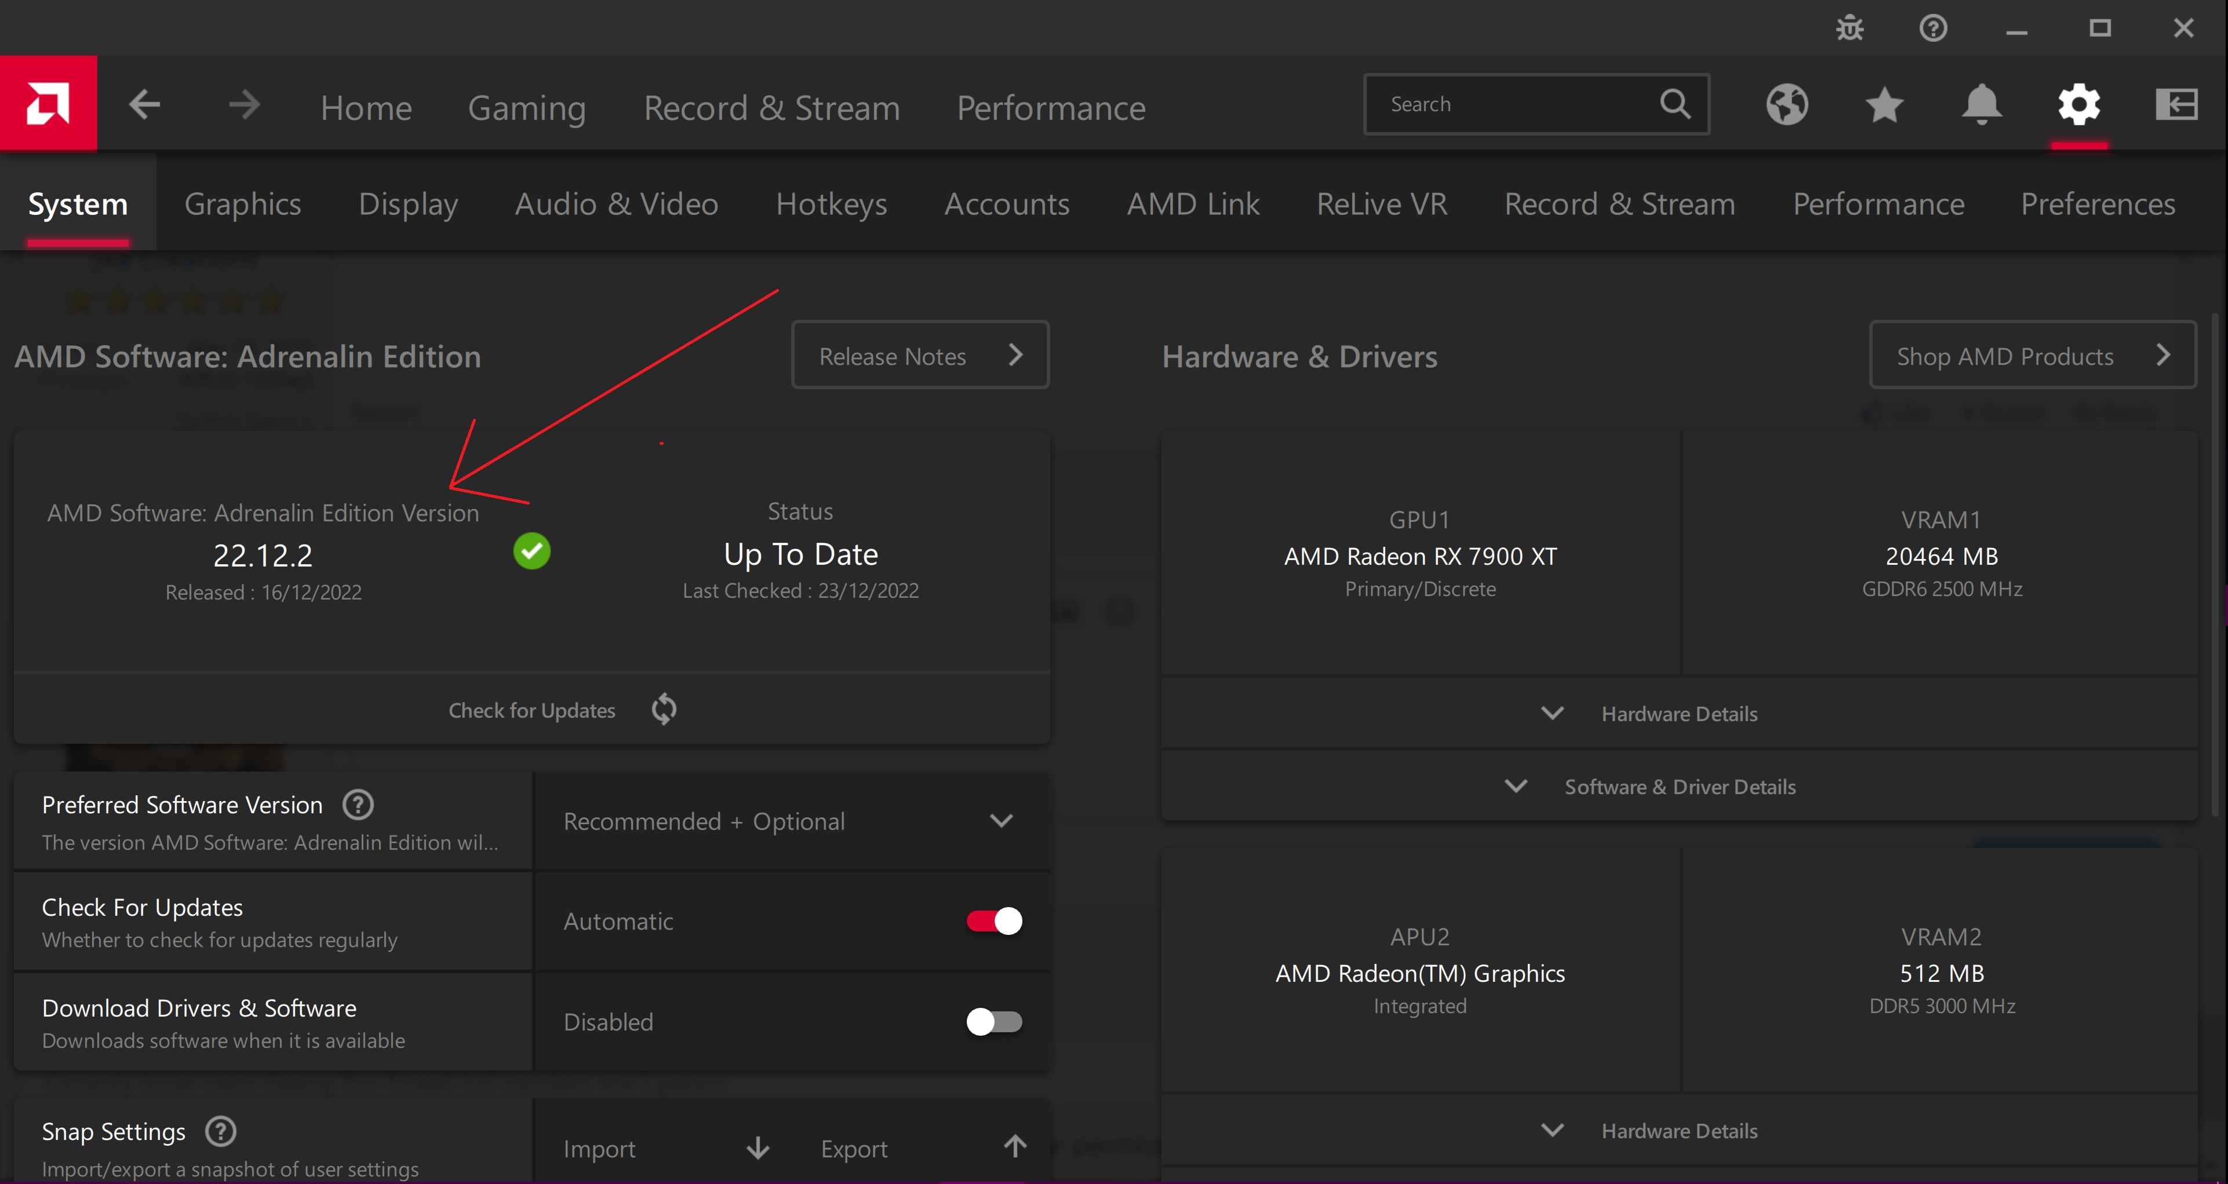Expand GPU1 Hardware Details
Image resolution: width=2228 pixels, height=1184 pixels.
point(1679,714)
